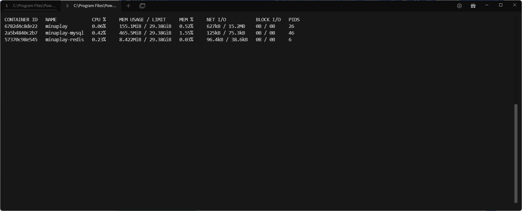Click the minaplay row's 0B / 0B value
Image resolution: width=522 pixels, height=211 pixels.
point(265,26)
